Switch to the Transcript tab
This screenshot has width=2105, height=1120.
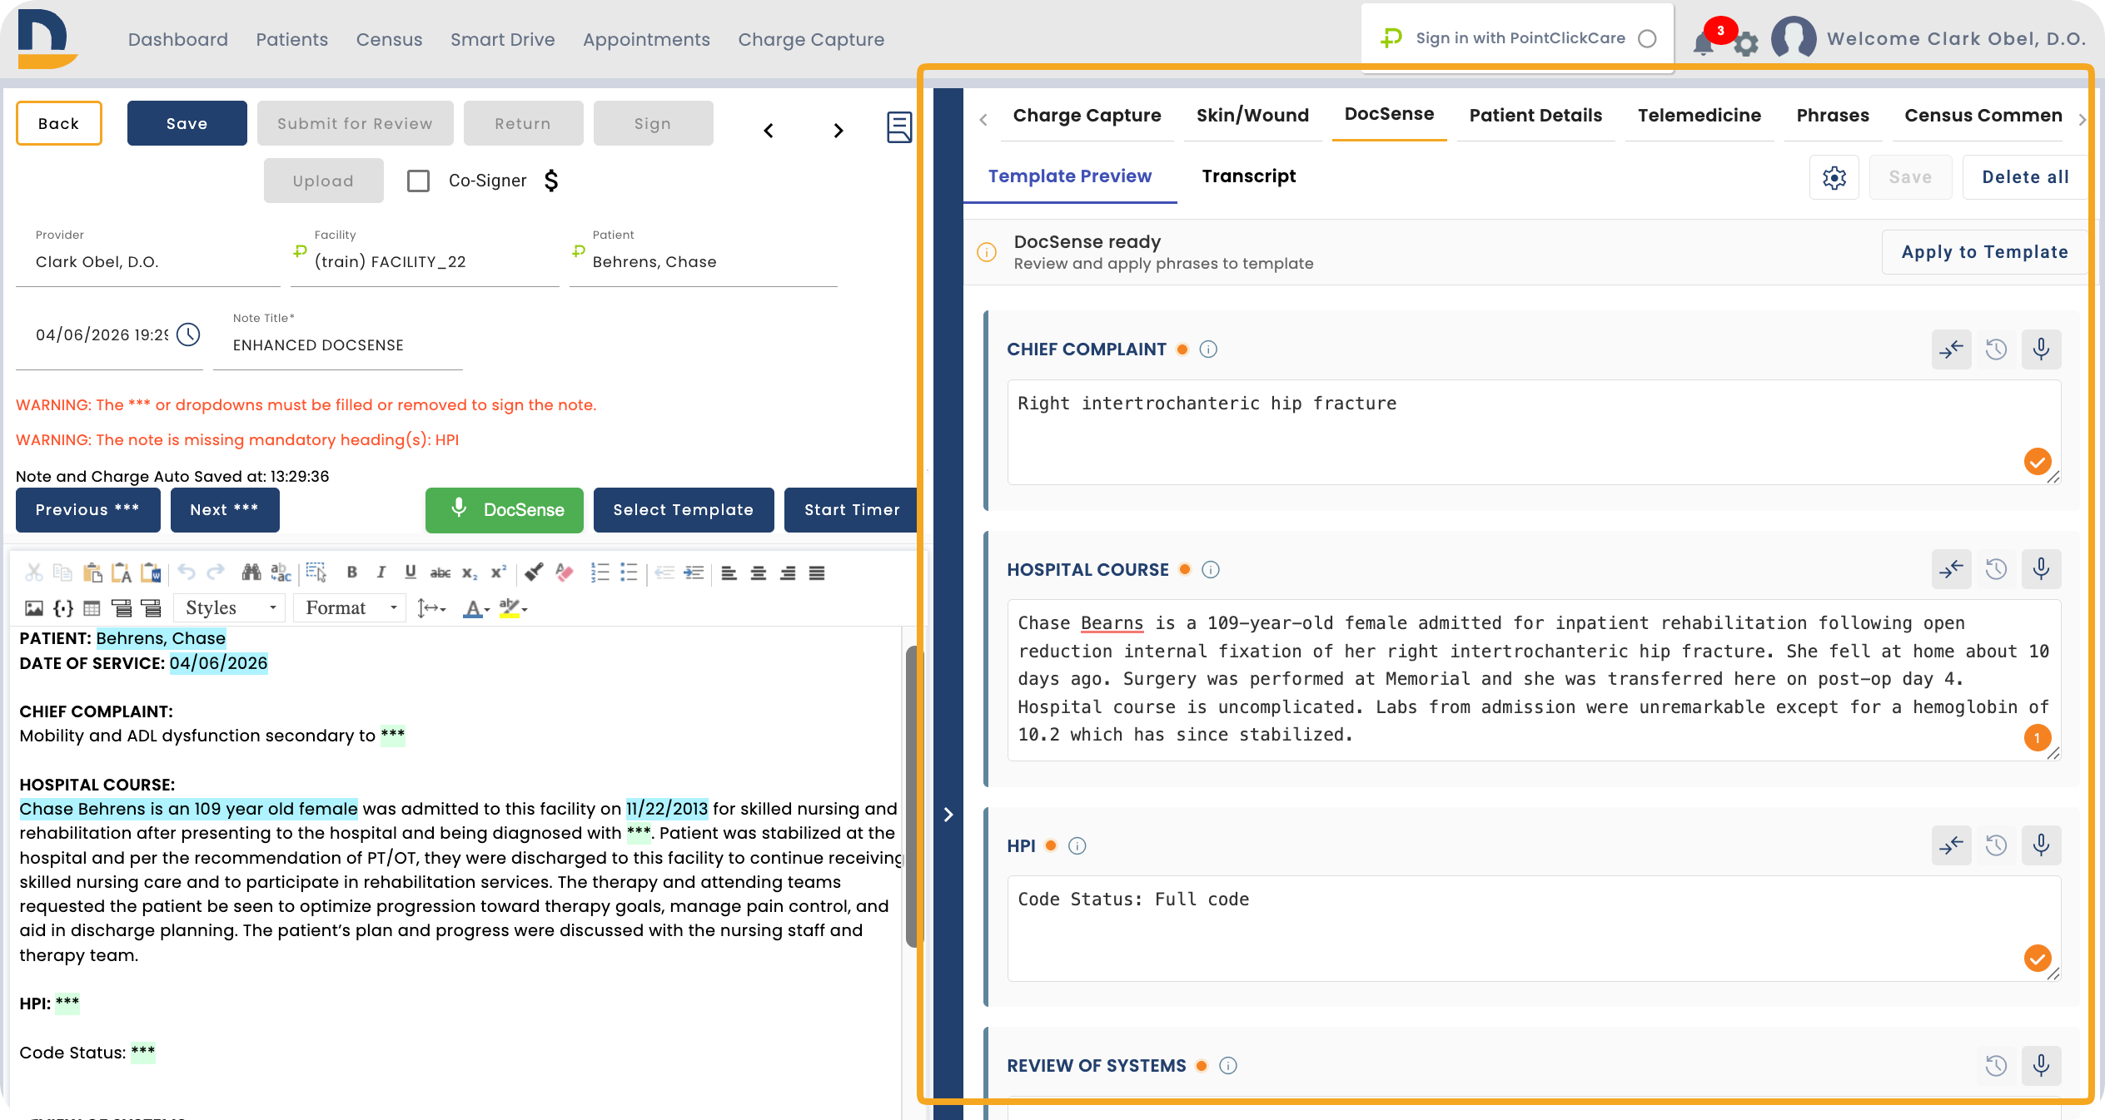pyautogui.click(x=1248, y=176)
